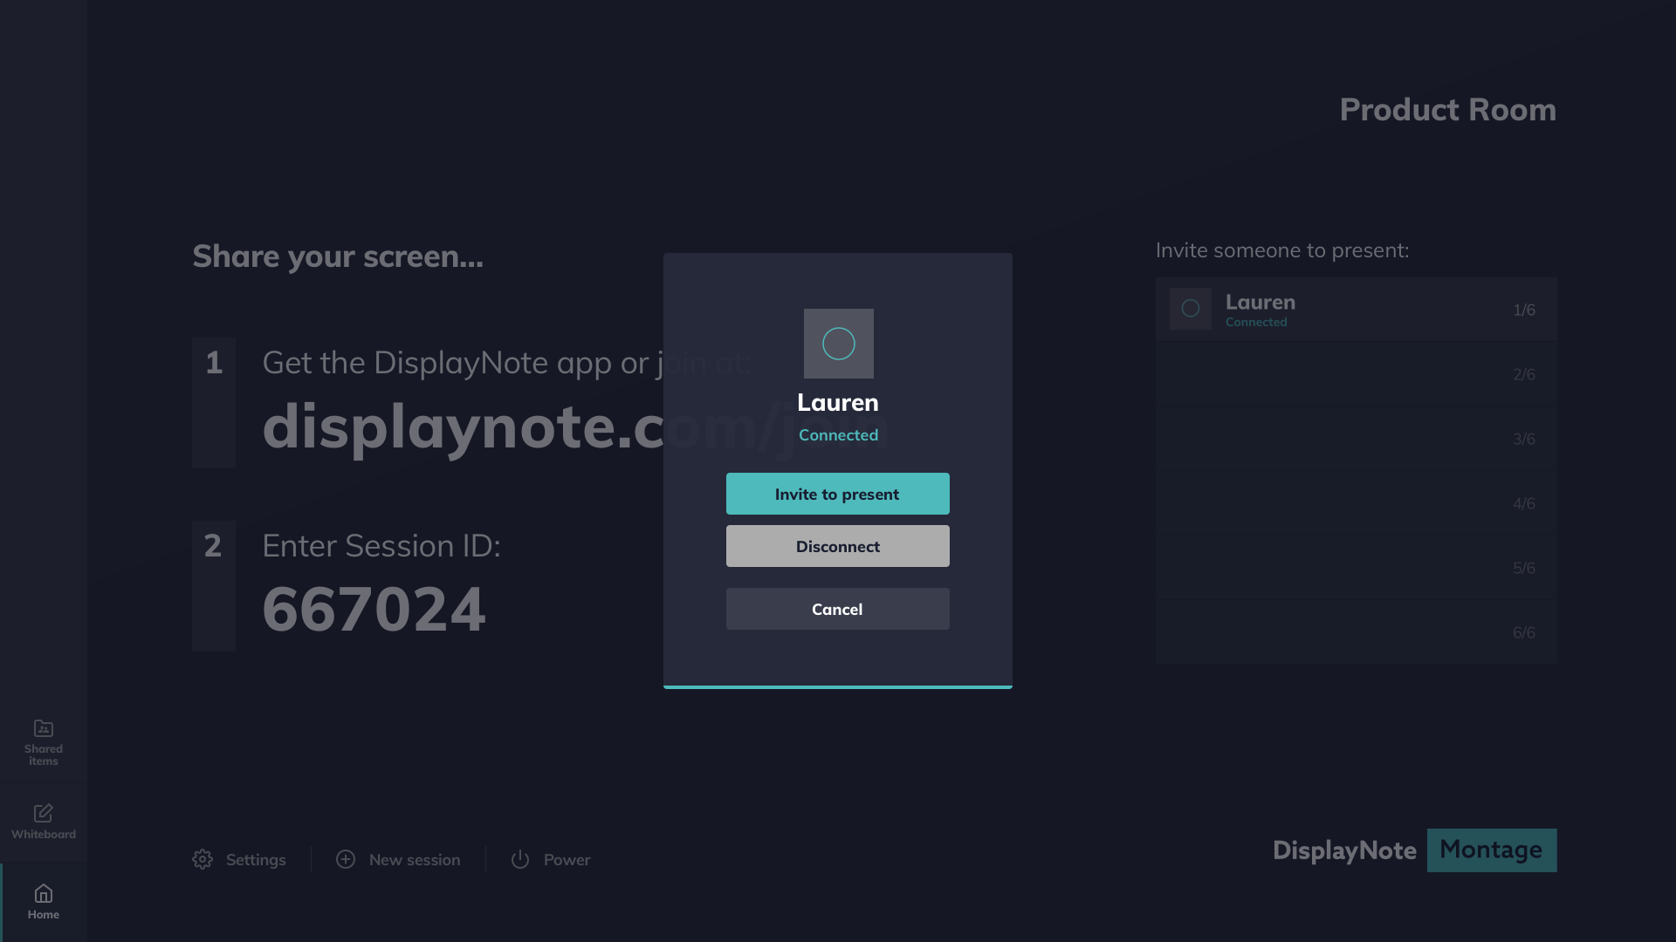The image size is (1676, 942).
Task: Click the Power icon
Action: click(520, 859)
